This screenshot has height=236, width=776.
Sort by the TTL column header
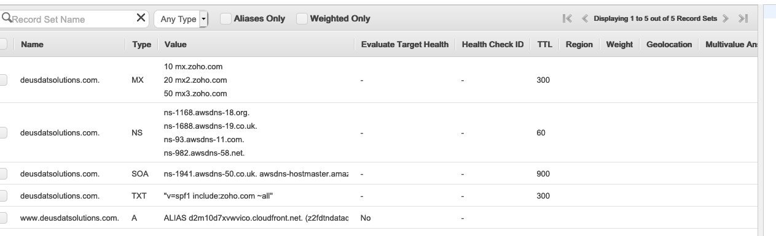pos(544,44)
